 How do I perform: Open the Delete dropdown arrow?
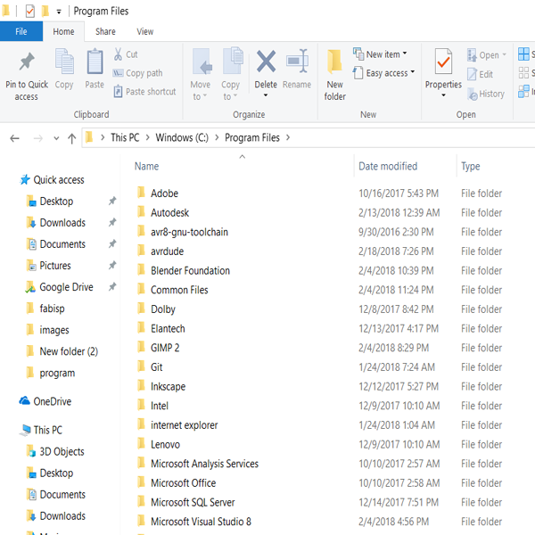(x=266, y=95)
